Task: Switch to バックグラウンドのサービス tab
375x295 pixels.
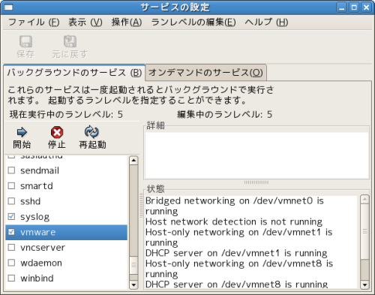Action: (74, 73)
